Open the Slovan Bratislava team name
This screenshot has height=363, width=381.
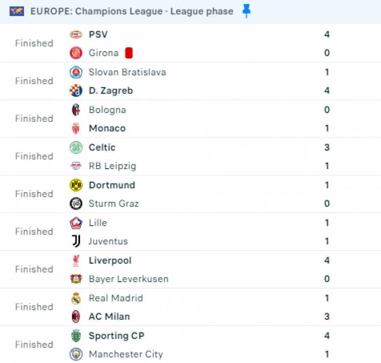point(127,72)
